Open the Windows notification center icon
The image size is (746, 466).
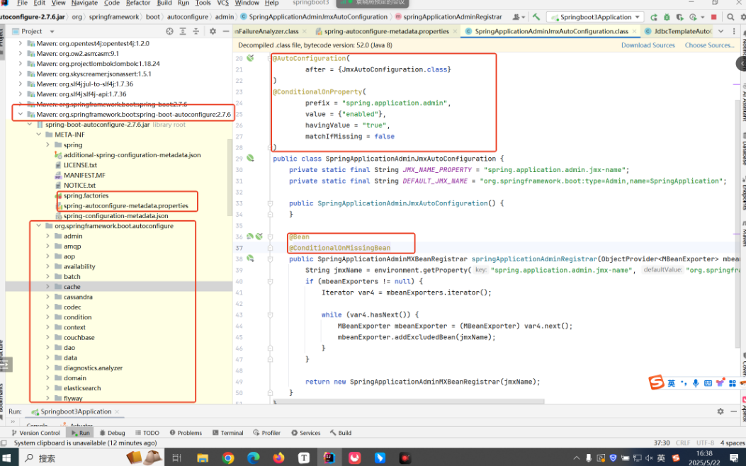pyautogui.click(x=735, y=458)
